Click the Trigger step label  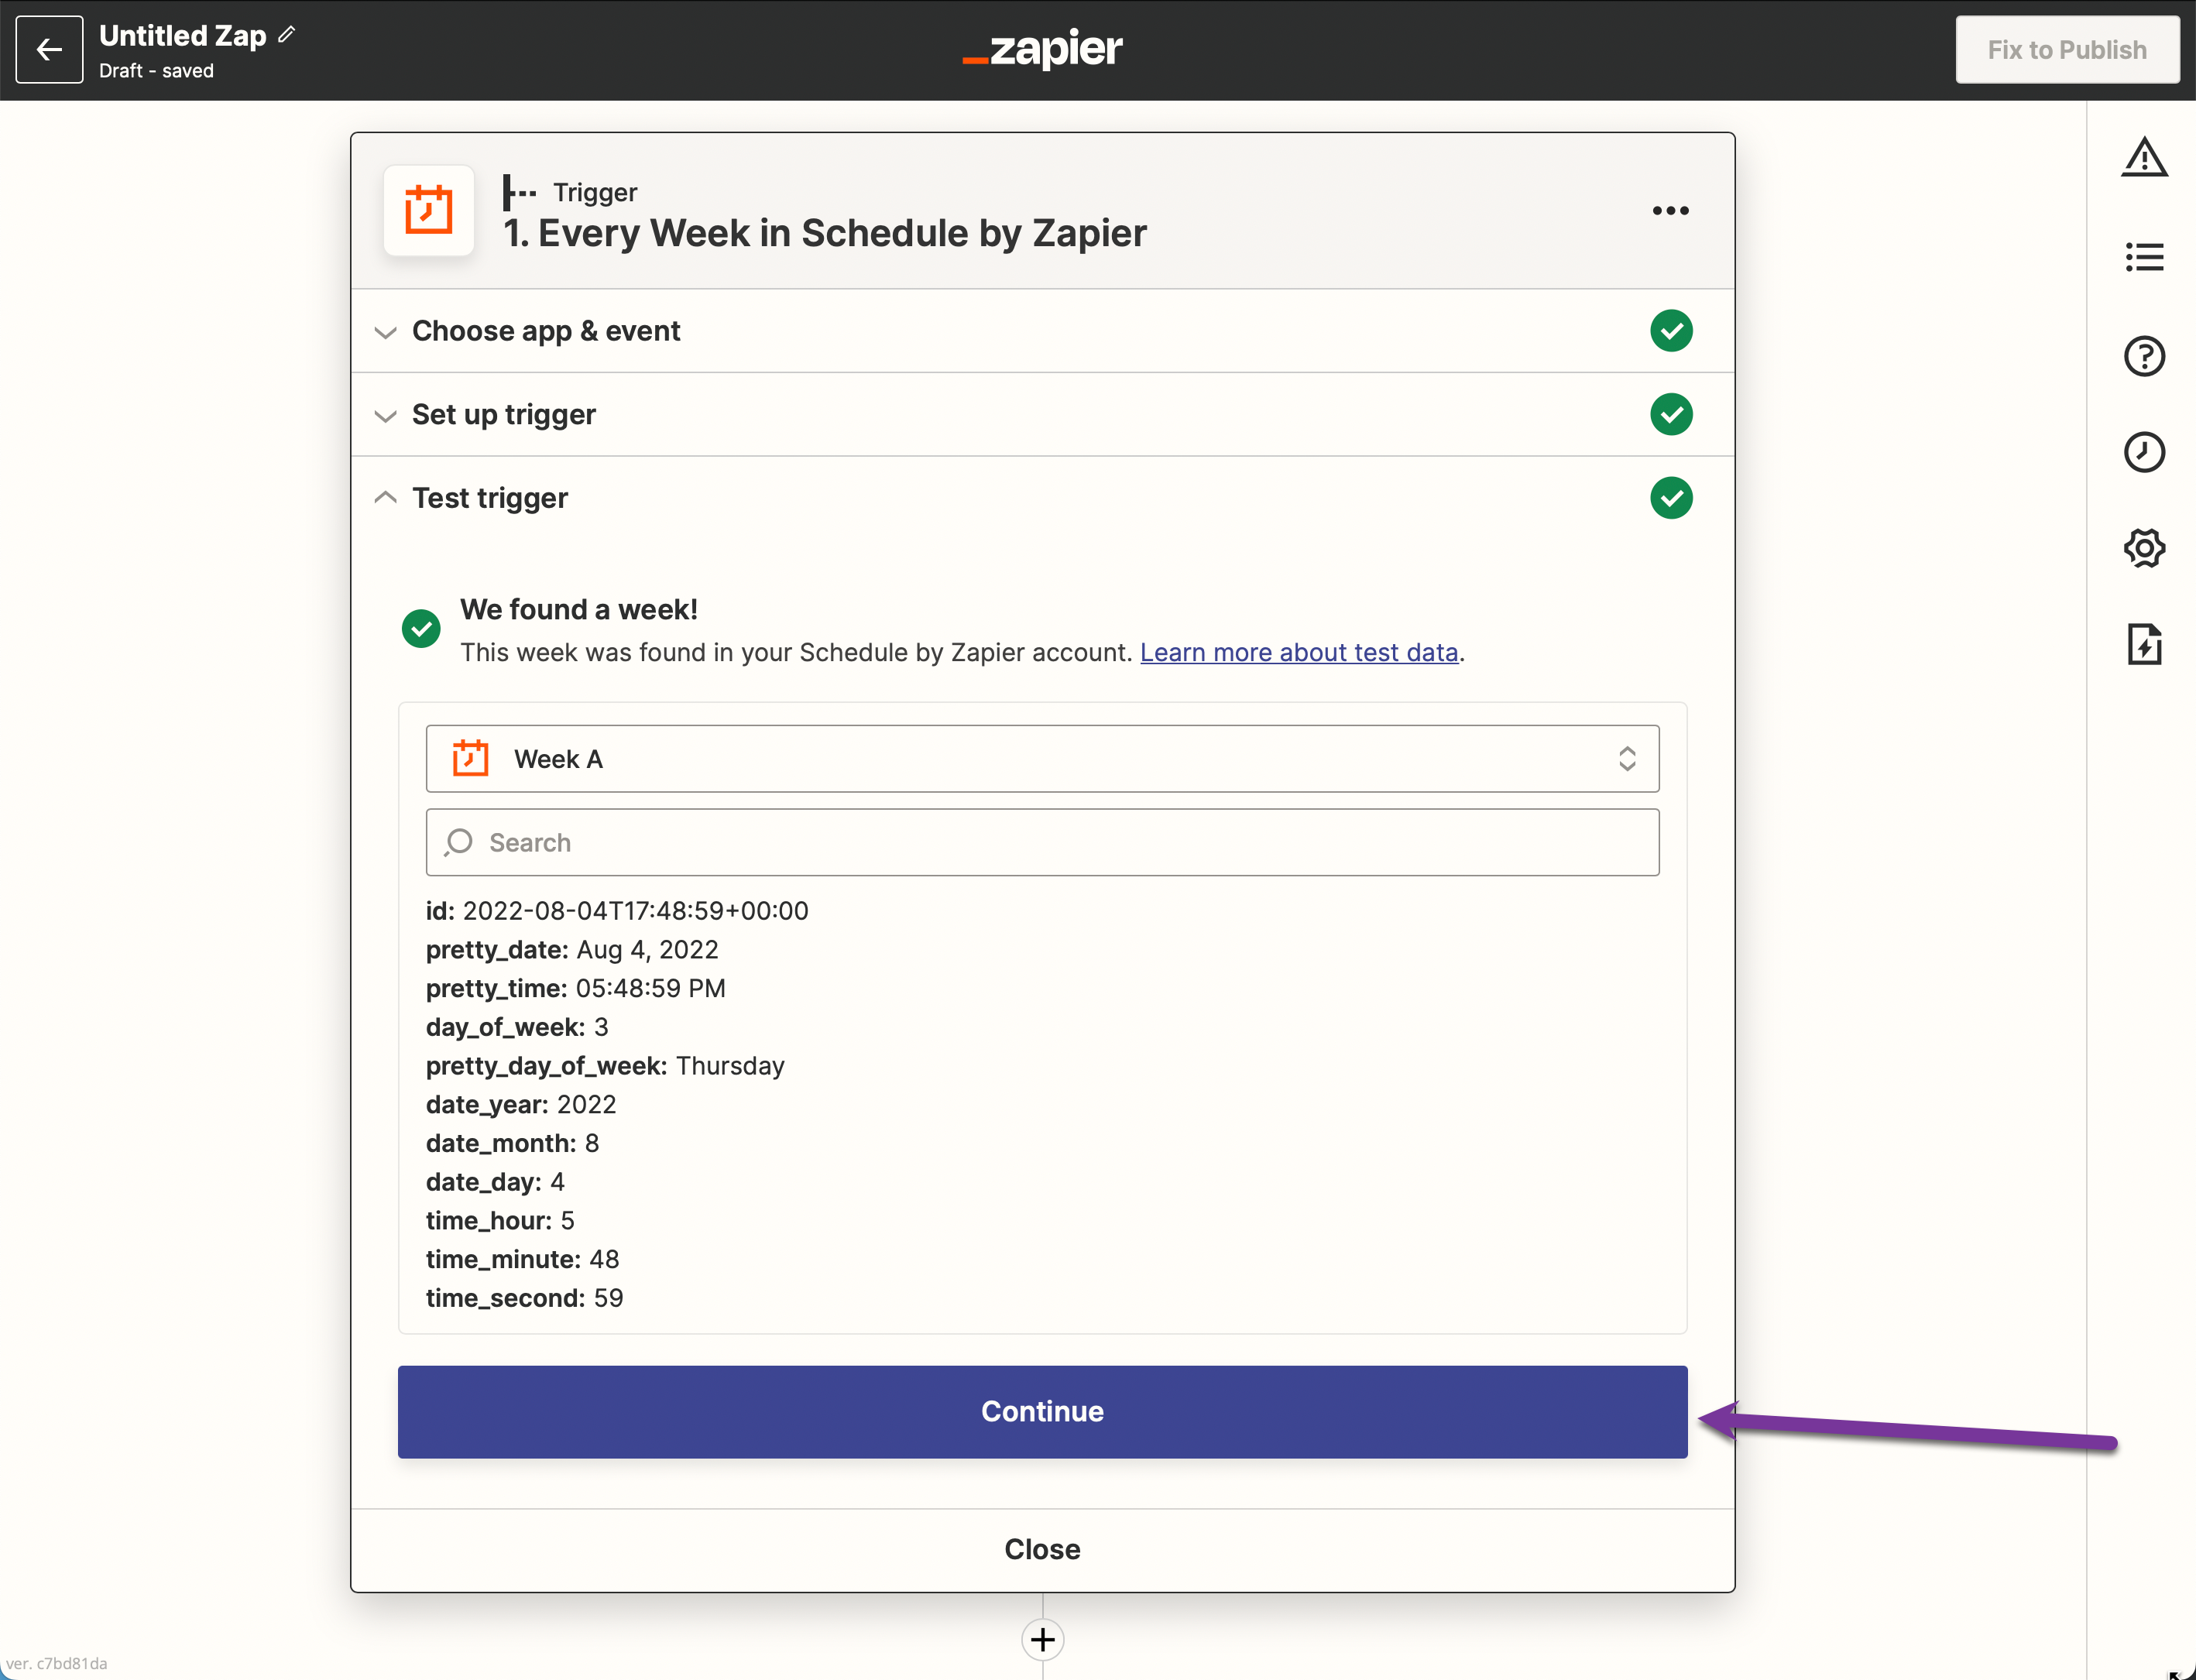tap(595, 192)
